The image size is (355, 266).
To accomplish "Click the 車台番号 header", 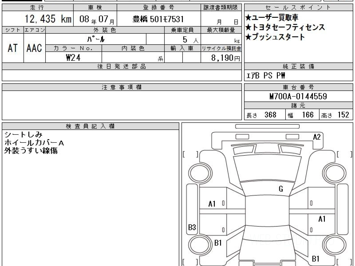I will pyautogui.click(x=298, y=87).
